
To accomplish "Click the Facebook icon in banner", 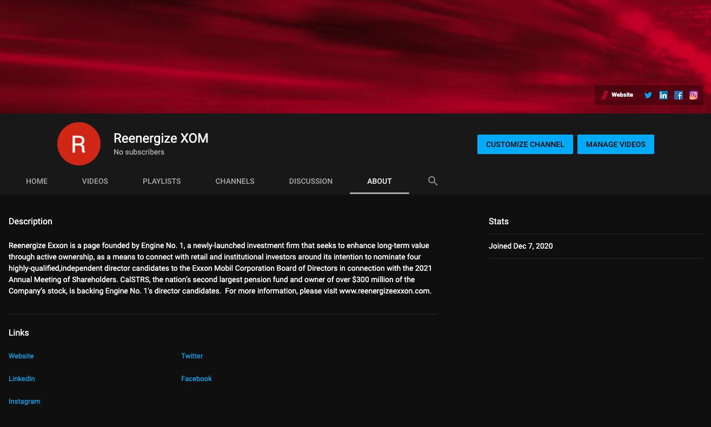I will point(678,95).
